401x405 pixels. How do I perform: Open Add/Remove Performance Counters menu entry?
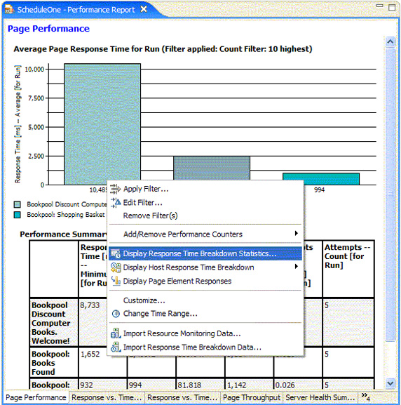(x=205, y=234)
